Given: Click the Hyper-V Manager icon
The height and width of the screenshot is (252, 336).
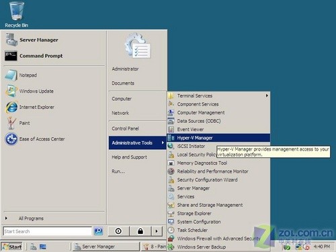Looking at the screenshot, I should 171,138.
